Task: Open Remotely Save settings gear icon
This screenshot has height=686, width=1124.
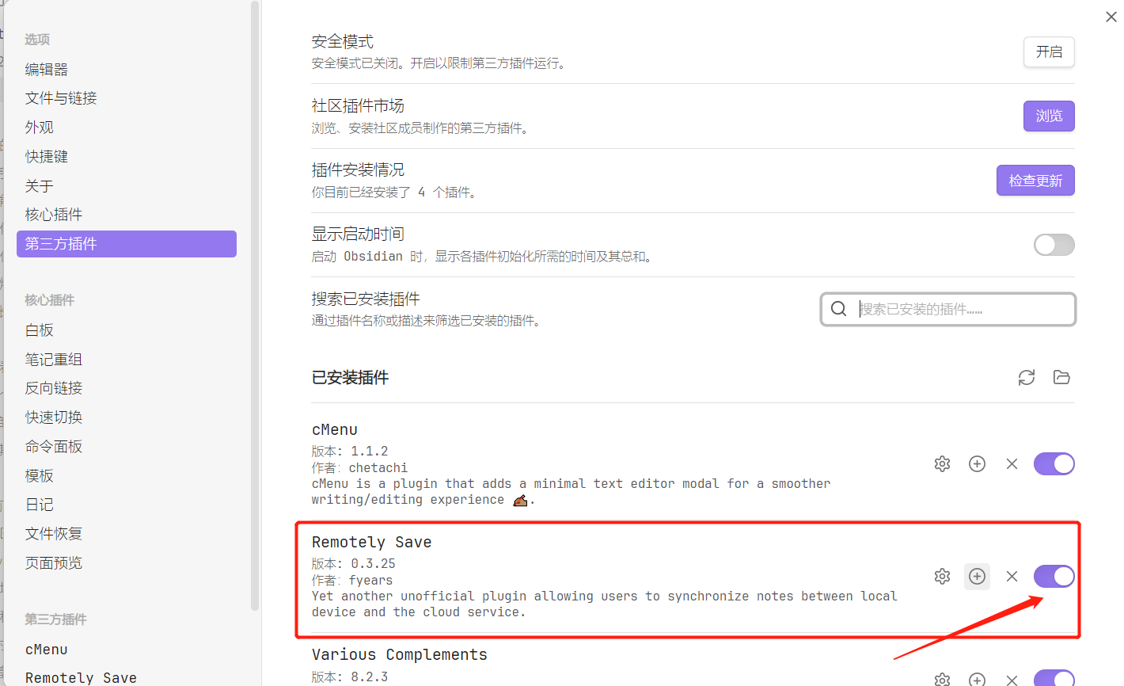Action: tap(942, 577)
